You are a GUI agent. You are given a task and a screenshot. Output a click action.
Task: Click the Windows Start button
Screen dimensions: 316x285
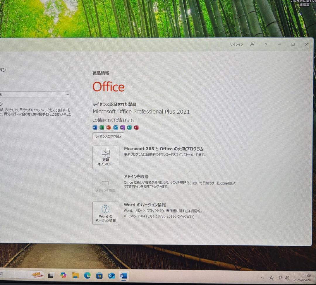pyautogui.click(x=51, y=275)
